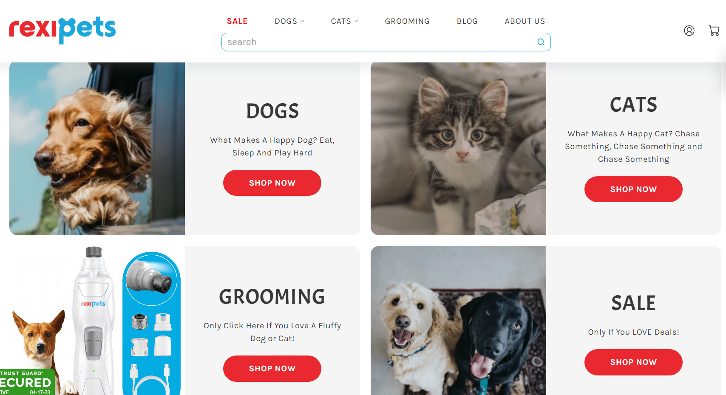Viewport: 726px width, 395px height.
Task: Shop now in the Cats section
Action: 633,189
